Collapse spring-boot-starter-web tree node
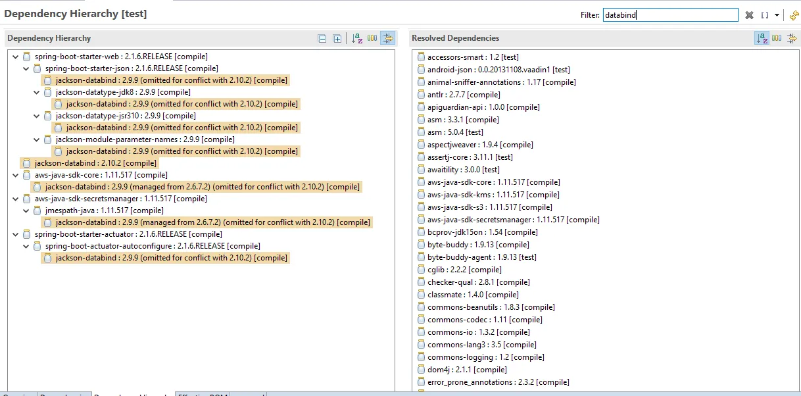The width and height of the screenshot is (801, 396). (x=16, y=57)
